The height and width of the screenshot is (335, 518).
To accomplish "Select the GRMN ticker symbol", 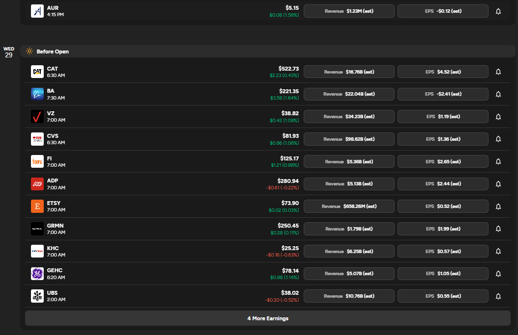I will coord(55,226).
